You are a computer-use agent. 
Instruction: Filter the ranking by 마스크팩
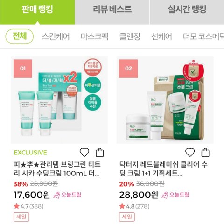(94, 36)
